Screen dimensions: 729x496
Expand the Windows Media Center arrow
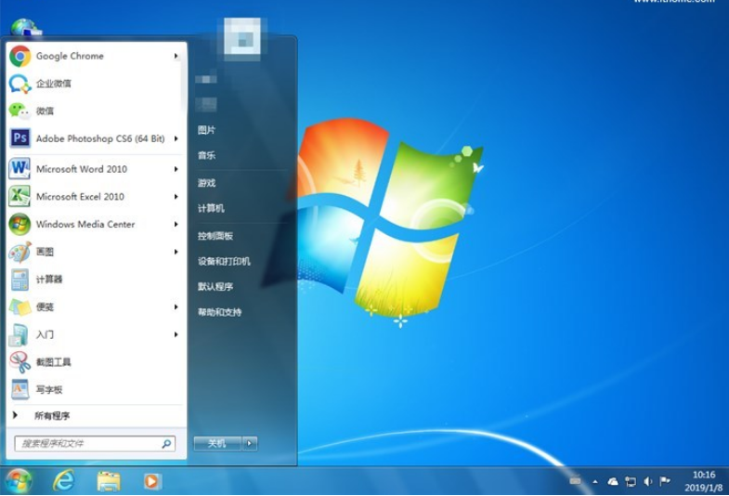(x=176, y=224)
